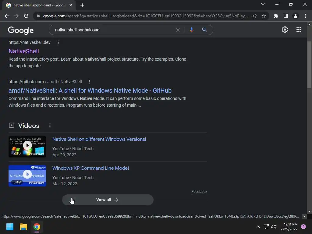Image resolution: width=312 pixels, height=234 pixels.
Task: Open volume control tray icon
Action: (274, 227)
